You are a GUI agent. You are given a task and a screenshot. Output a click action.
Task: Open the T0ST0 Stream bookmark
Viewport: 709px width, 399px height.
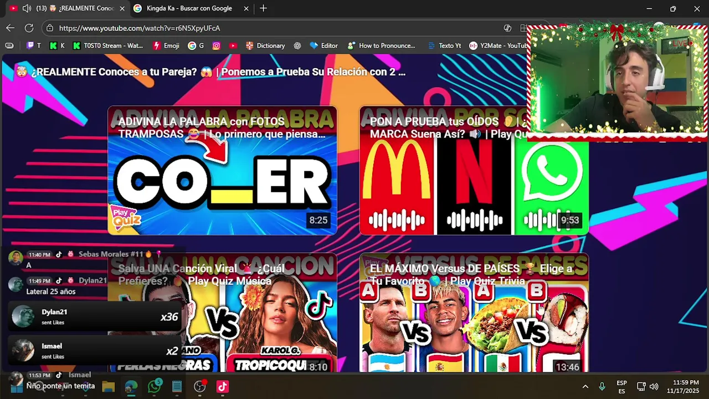click(108, 45)
